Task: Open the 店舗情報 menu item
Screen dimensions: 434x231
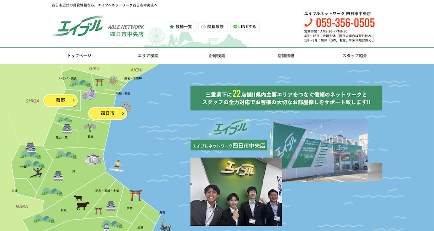Action: (x=286, y=56)
